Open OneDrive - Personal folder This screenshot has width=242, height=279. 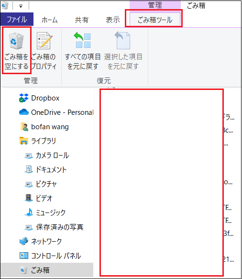(x=56, y=112)
